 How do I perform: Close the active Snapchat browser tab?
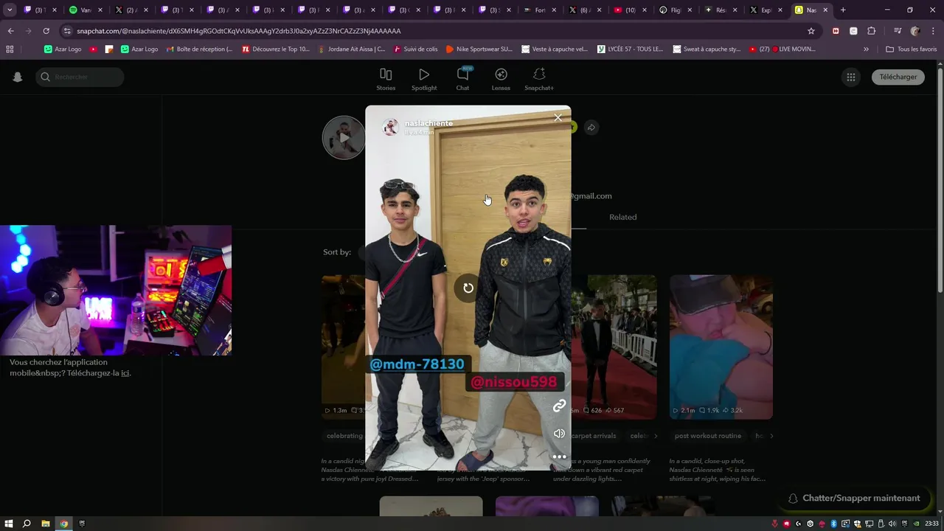click(x=825, y=10)
